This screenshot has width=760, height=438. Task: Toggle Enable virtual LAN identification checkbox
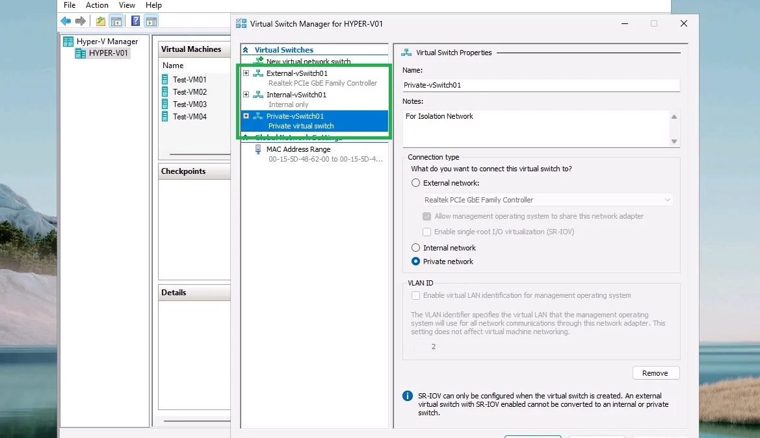(415, 295)
